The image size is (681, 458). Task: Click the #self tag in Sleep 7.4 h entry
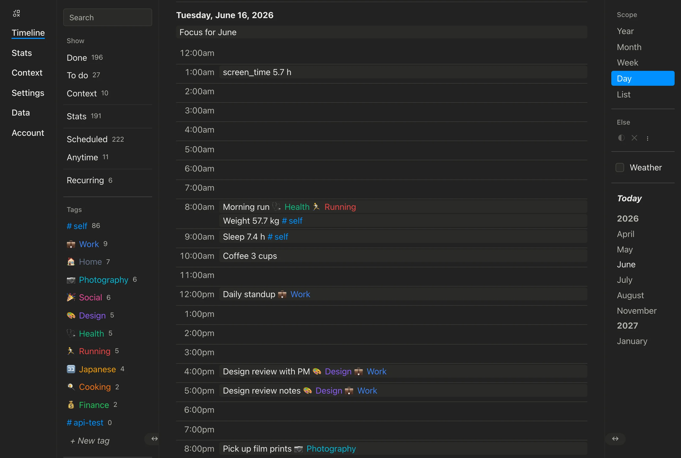point(278,237)
